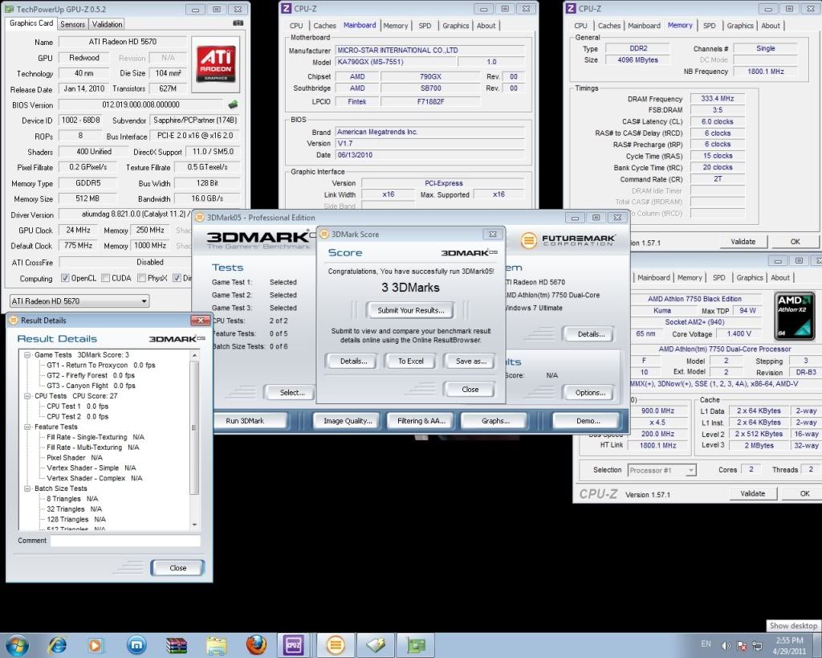Click the CPU-Z taskbar icon

[294, 644]
